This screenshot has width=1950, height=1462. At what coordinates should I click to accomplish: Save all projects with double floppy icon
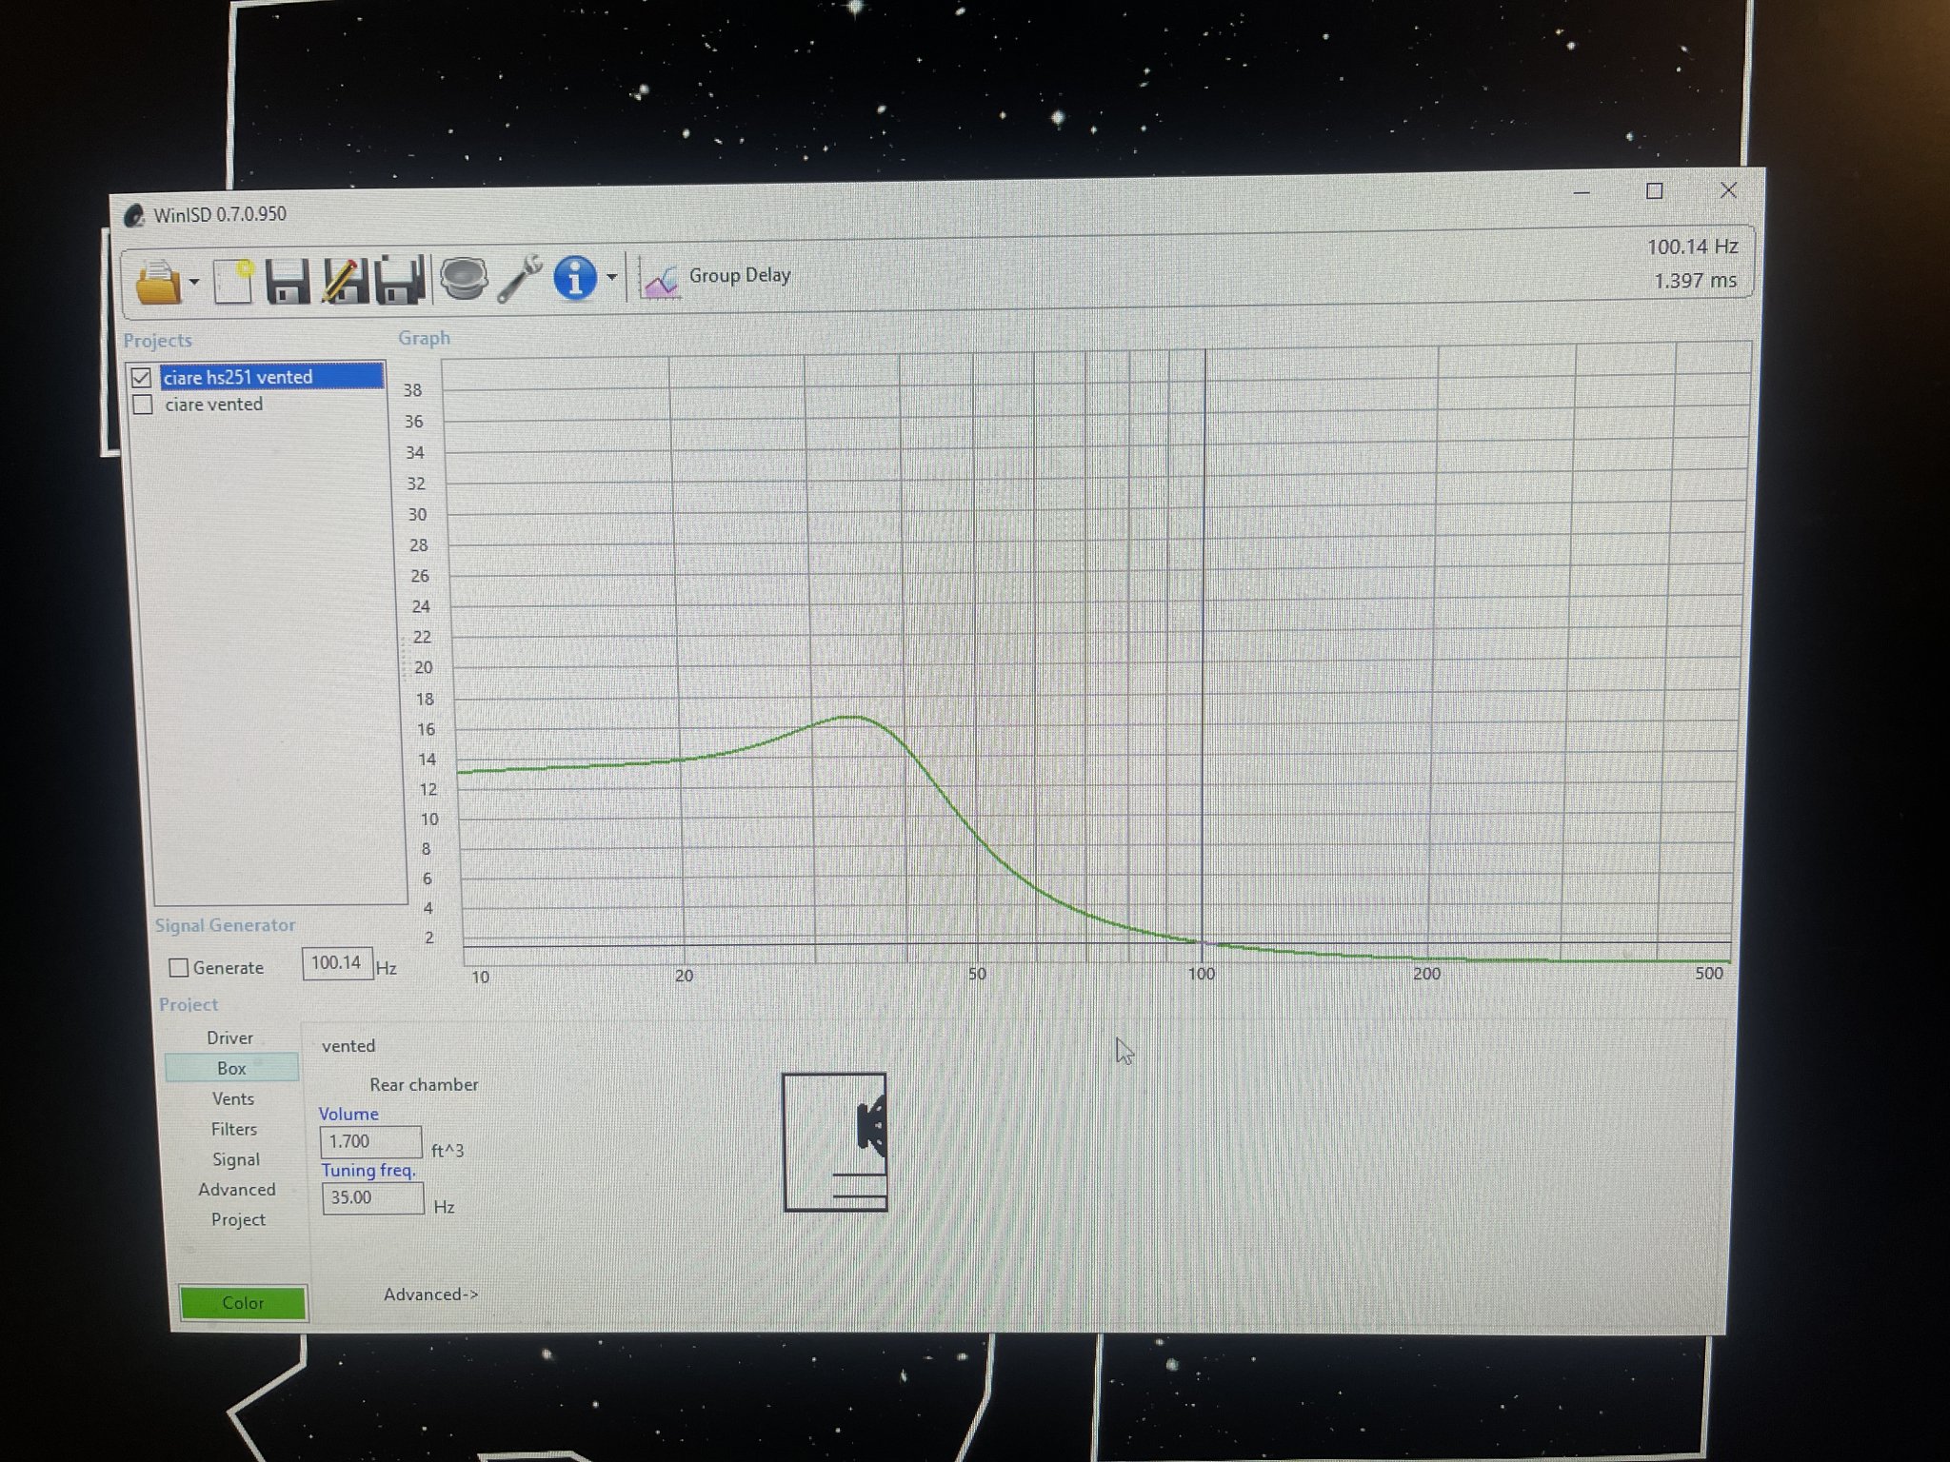pos(400,281)
